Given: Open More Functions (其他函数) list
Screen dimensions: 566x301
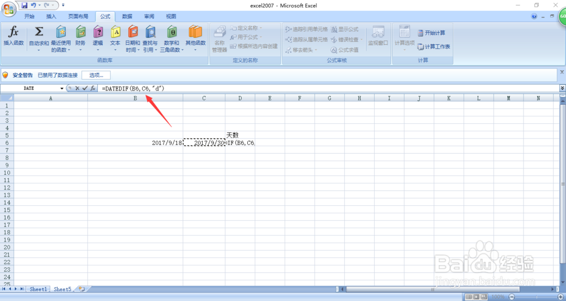Looking at the screenshot, I should [x=195, y=38].
